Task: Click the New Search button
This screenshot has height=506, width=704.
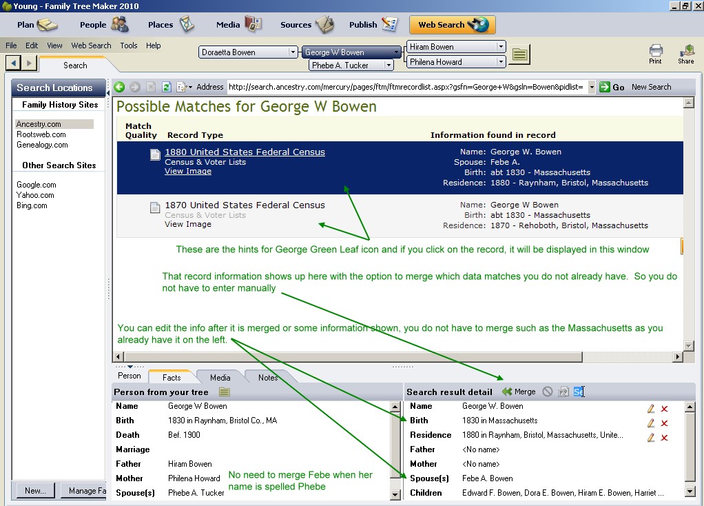Action: 651,87
